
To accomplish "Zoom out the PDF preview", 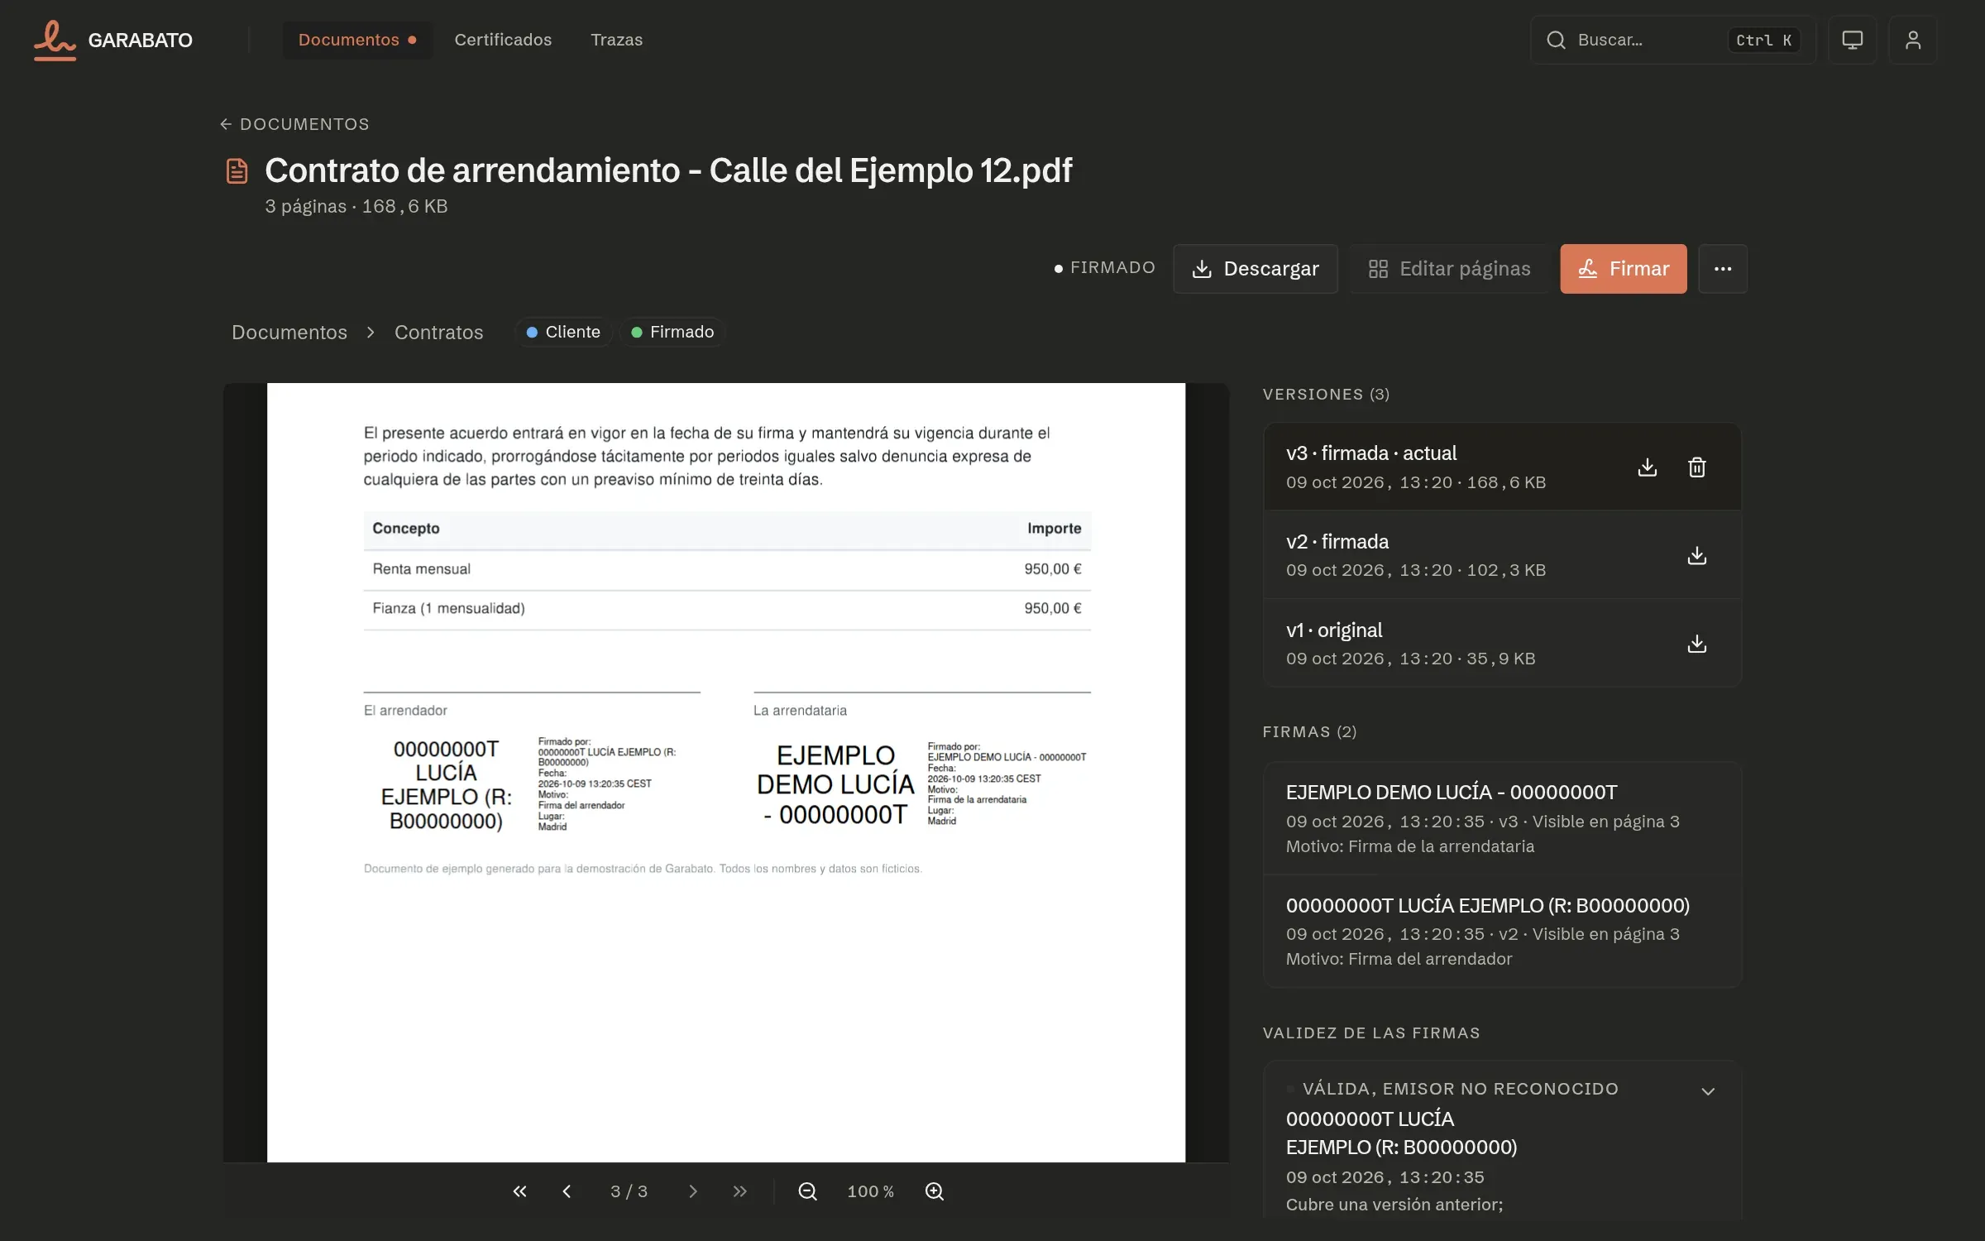I will pos(807,1191).
